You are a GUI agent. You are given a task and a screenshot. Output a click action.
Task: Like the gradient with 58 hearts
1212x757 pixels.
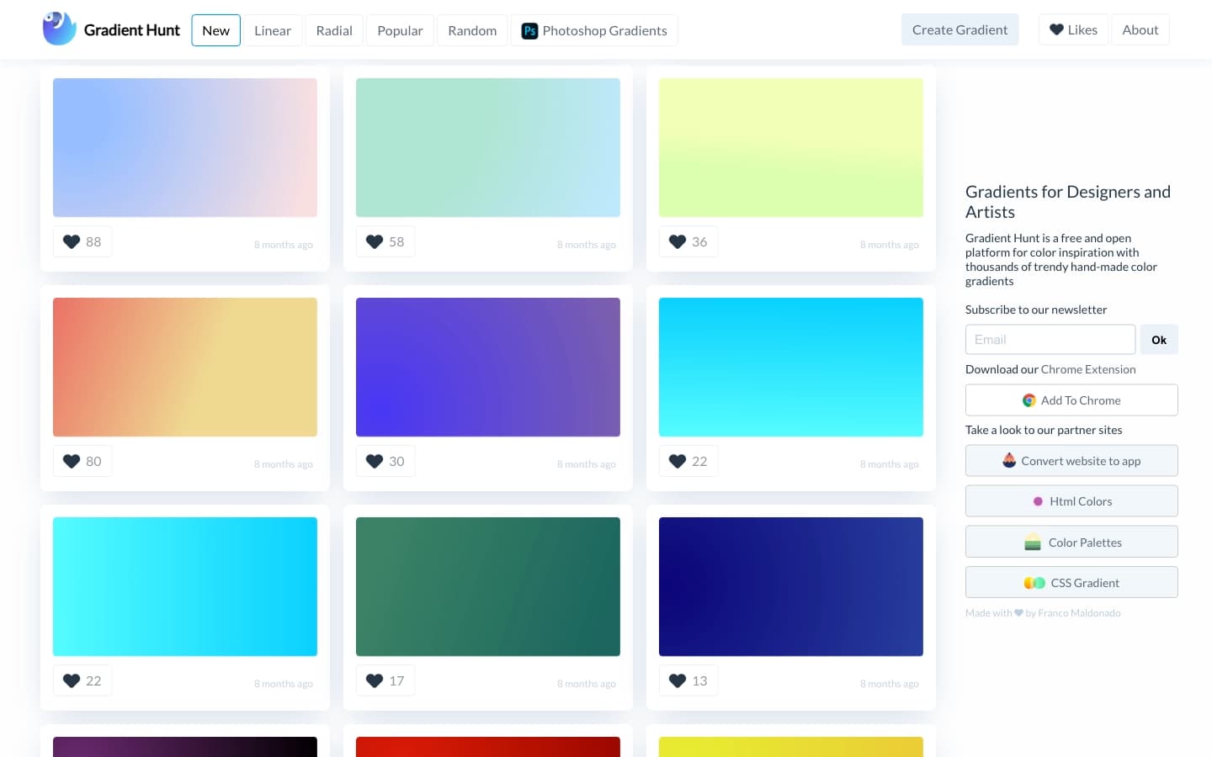coord(385,241)
